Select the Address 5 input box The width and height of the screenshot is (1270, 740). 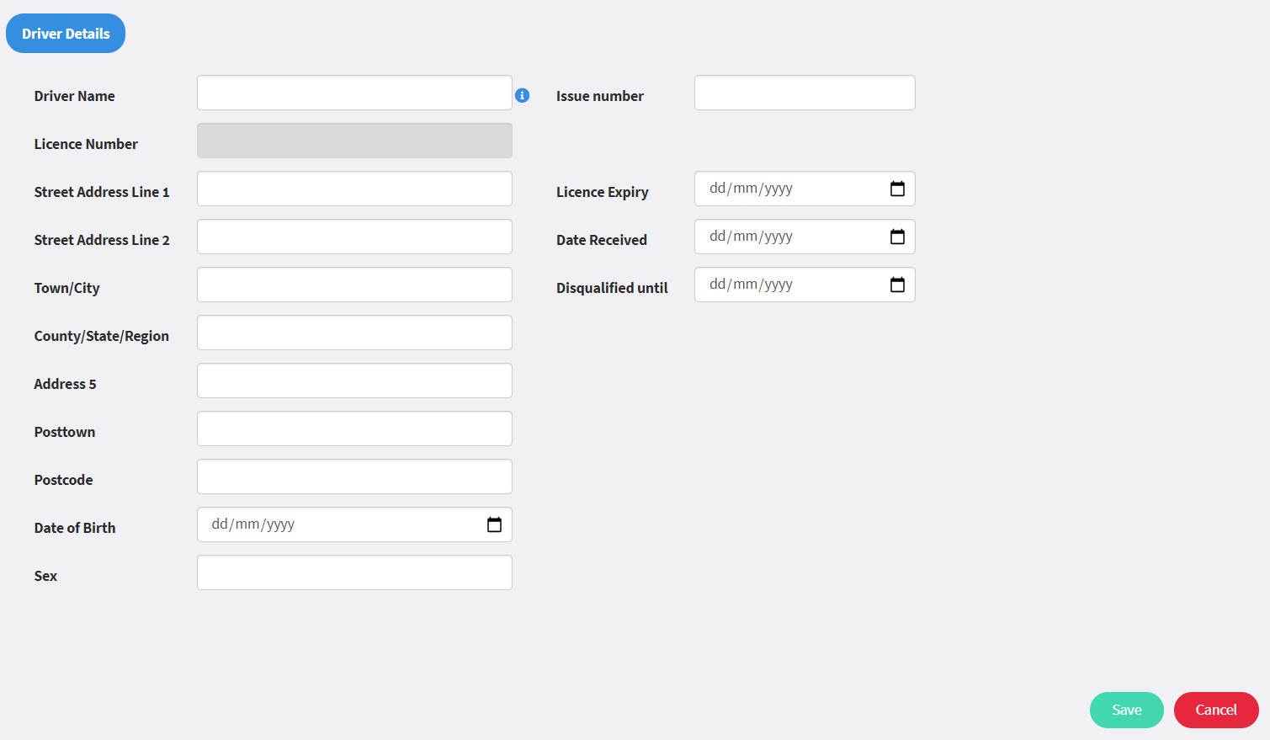pyautogui.click(x=354, y=381)
